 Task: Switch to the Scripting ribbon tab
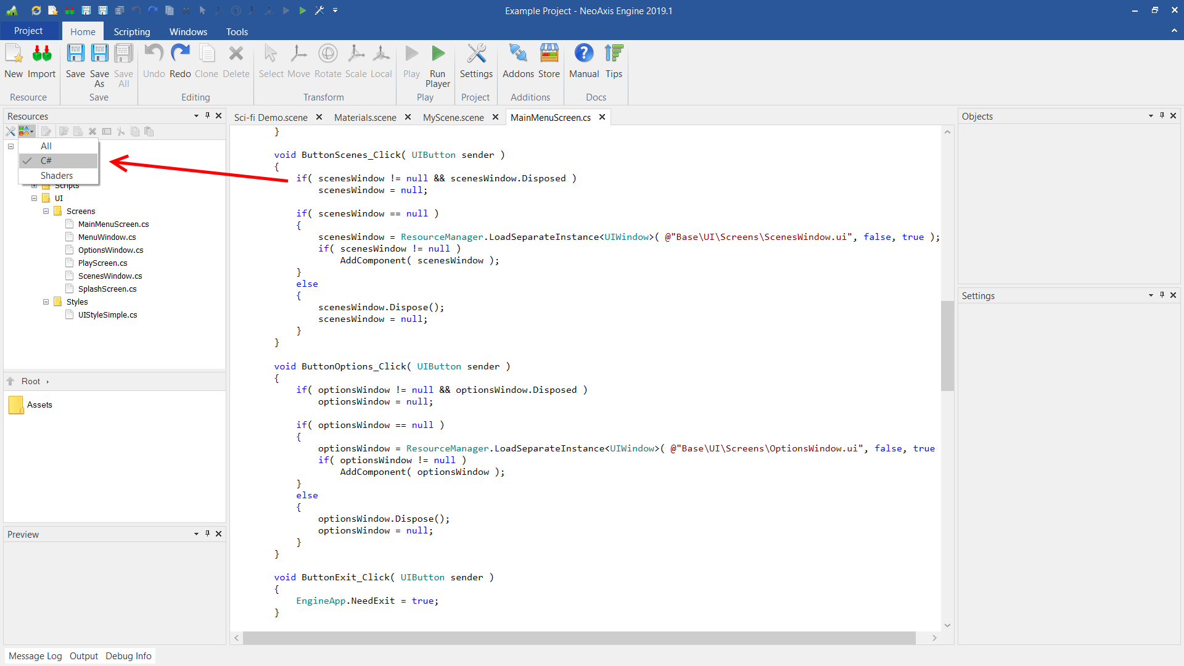click(x=131, y=31)
